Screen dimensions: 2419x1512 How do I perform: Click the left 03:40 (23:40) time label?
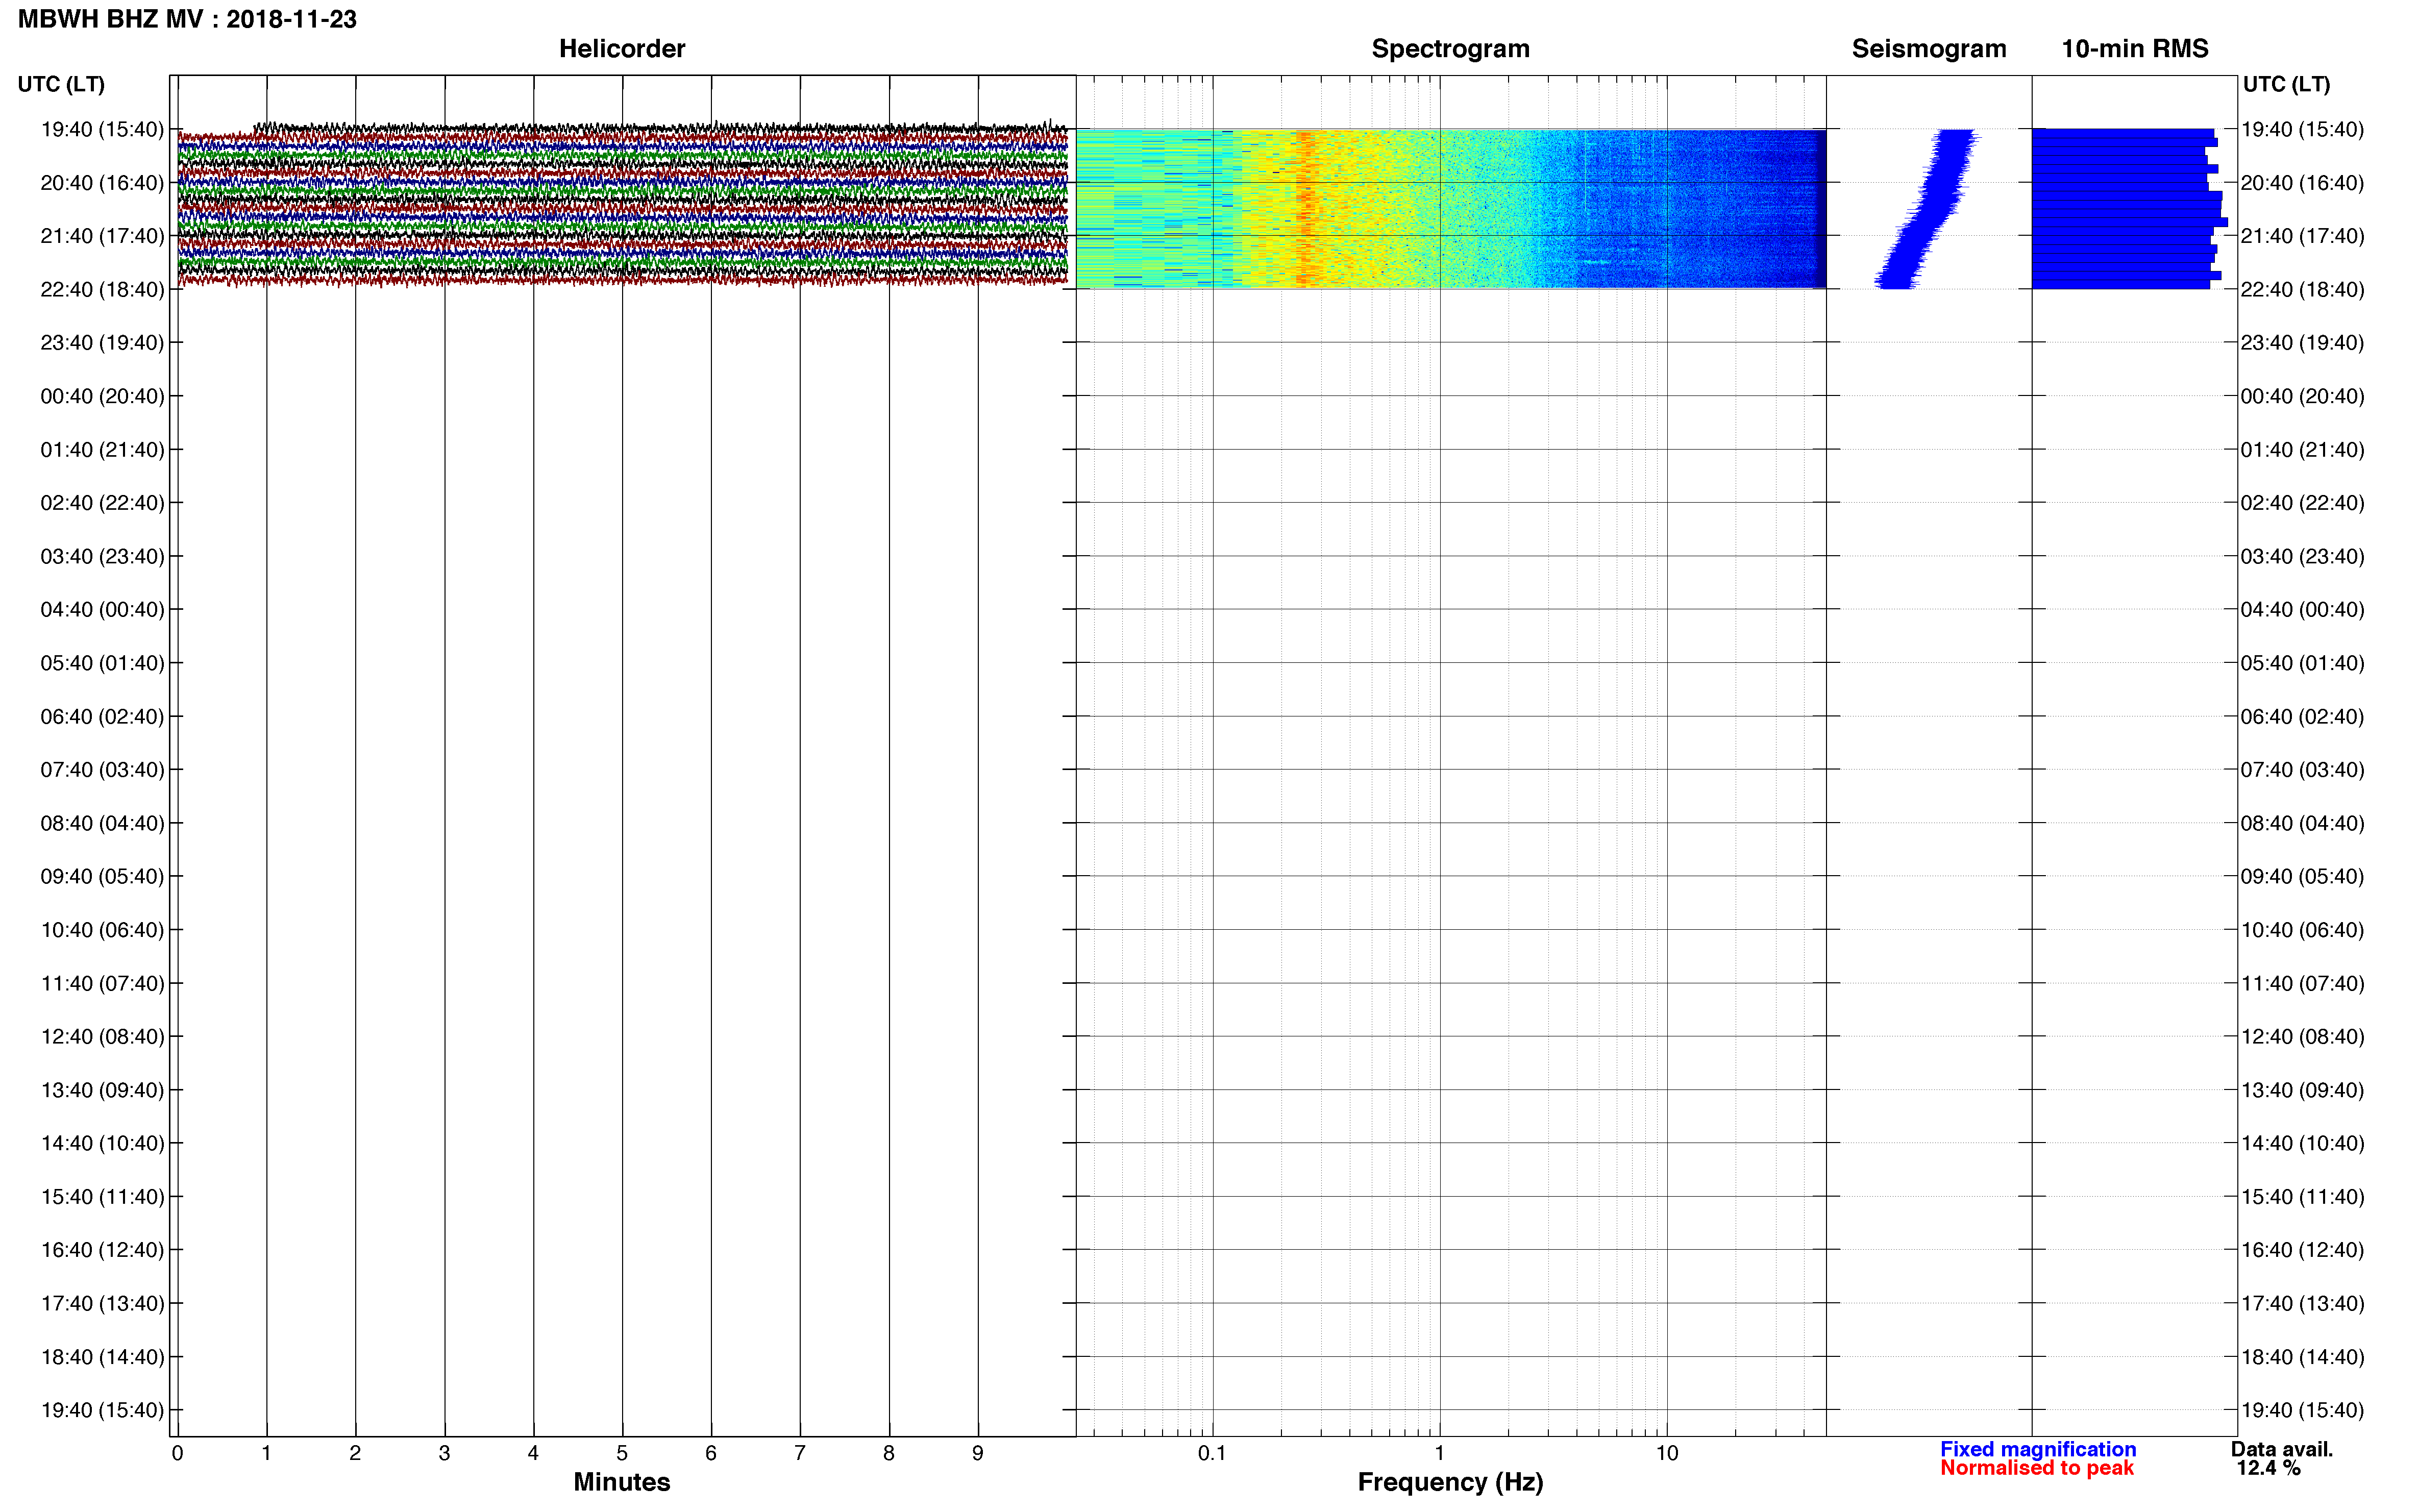coord(102,556)
